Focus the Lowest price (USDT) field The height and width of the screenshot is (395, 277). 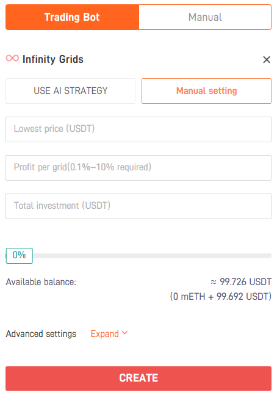pyautogui.click(x=138, y=129)
